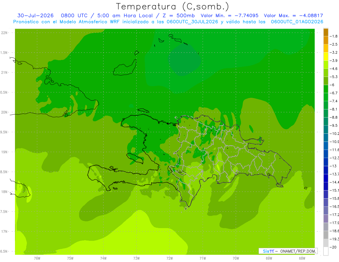Click the title 'Temperatura (C,somb.)'
The width and height of the screenshot is (339, 262).
tap(173, 6)
